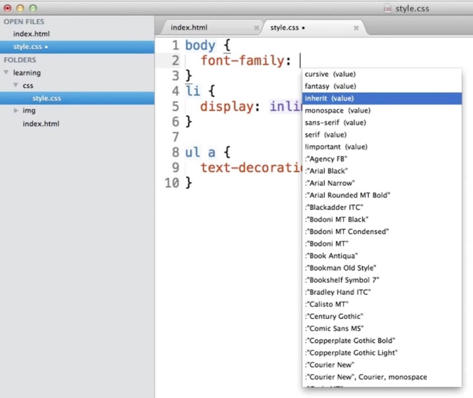473x398 pixels.
Task: Click the red close window button
Action: tap(8, 8)
